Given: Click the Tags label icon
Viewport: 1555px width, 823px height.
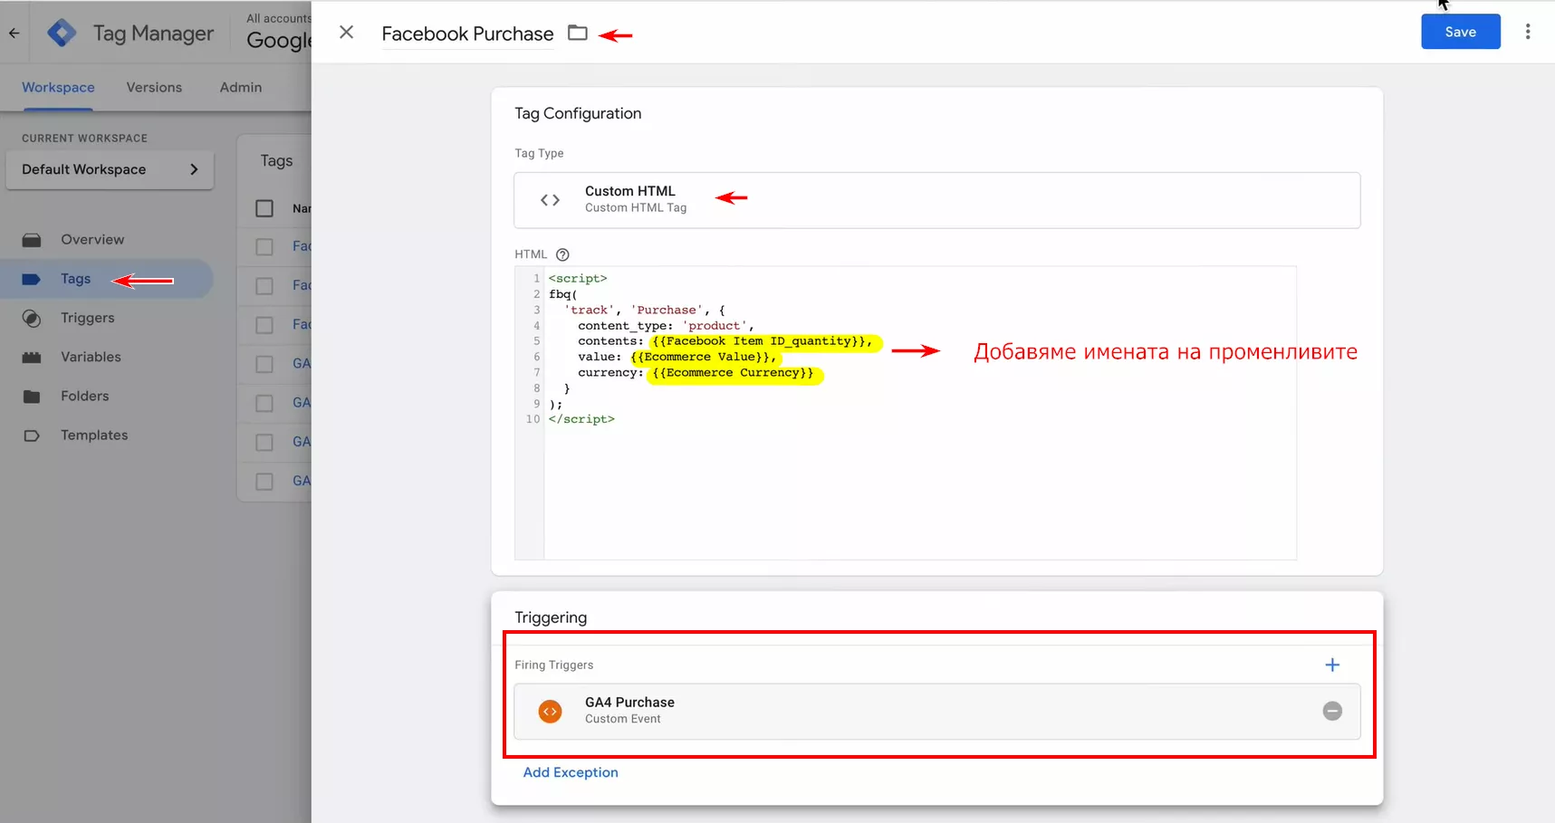Looking at the screenshot, I should tap(32, 279).
